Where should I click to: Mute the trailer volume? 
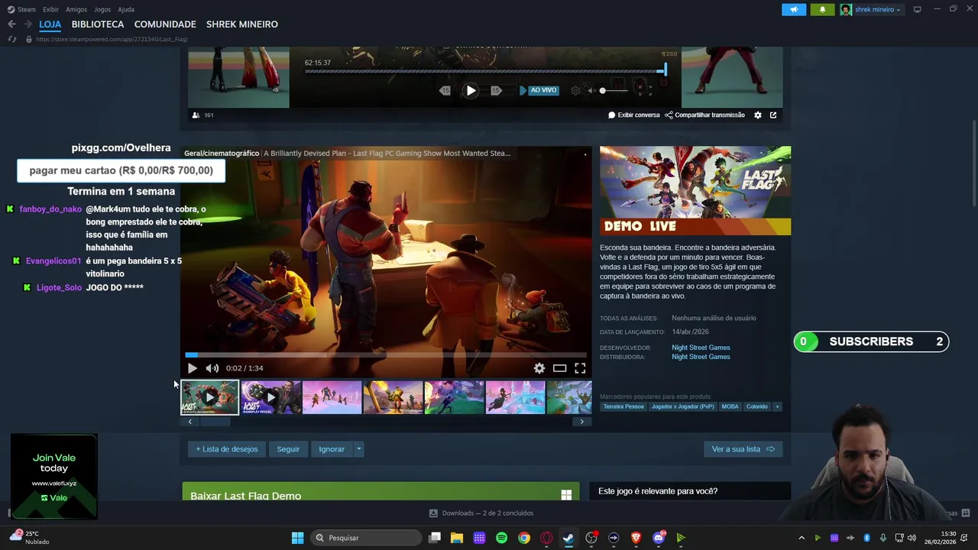pos(212,368)
